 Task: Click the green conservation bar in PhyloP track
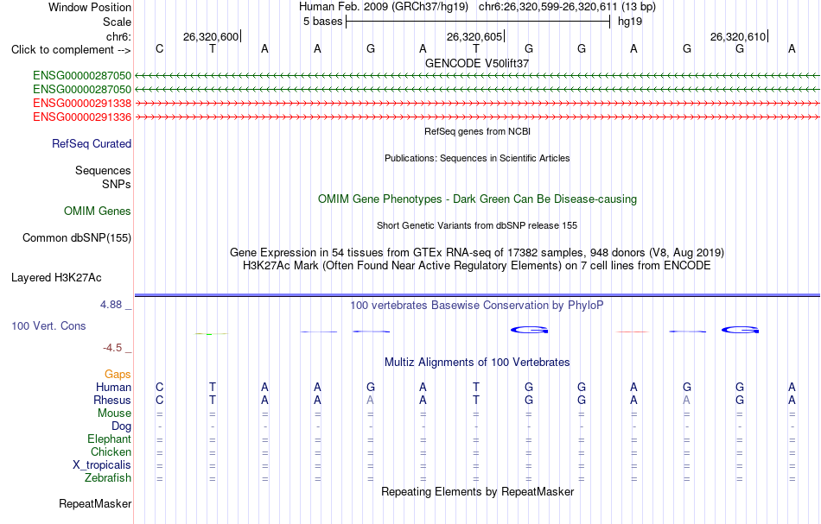pyautogui.click(x=212, y=333)
